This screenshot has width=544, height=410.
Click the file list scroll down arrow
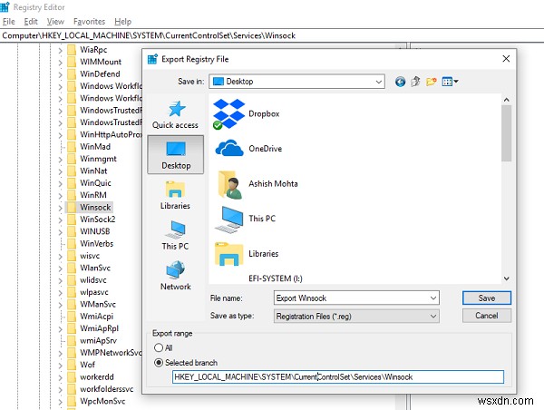(x=507, y=278)
